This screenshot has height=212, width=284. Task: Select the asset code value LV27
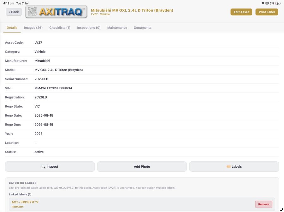38,42
